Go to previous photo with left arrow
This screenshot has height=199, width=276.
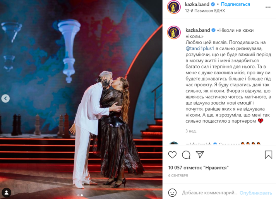[5, 98]
